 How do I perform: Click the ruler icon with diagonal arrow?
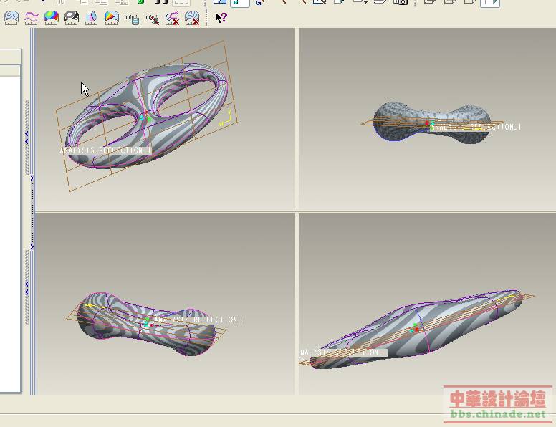click(152, 18)
